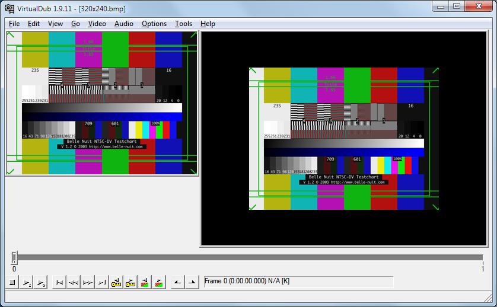Viewport: 497px width, 307px height.
Task: Set the selection end mark-out
Action: 192,282
